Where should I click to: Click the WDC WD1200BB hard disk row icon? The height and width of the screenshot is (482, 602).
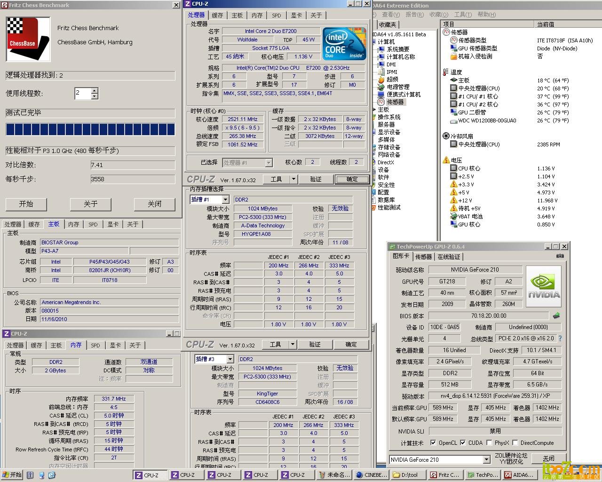(x=454, y=120)
